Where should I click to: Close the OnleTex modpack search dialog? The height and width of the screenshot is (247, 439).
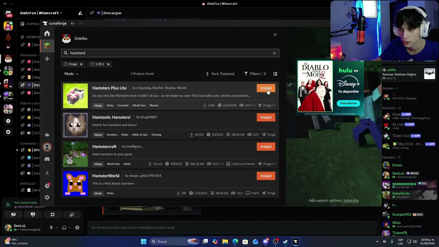pos(275,35)
